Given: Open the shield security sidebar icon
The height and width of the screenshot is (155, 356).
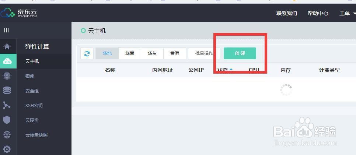Looking at the screenshot, I should (x=7, y=120).
